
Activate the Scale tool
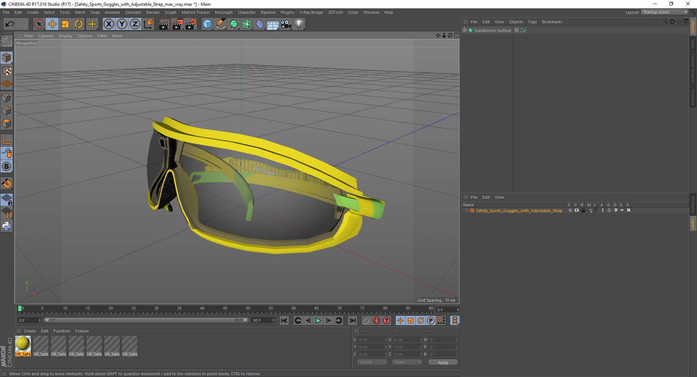click(65, 24)
